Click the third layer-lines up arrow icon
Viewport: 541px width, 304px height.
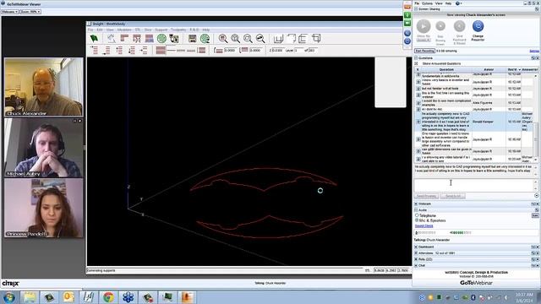coord(119,51)
